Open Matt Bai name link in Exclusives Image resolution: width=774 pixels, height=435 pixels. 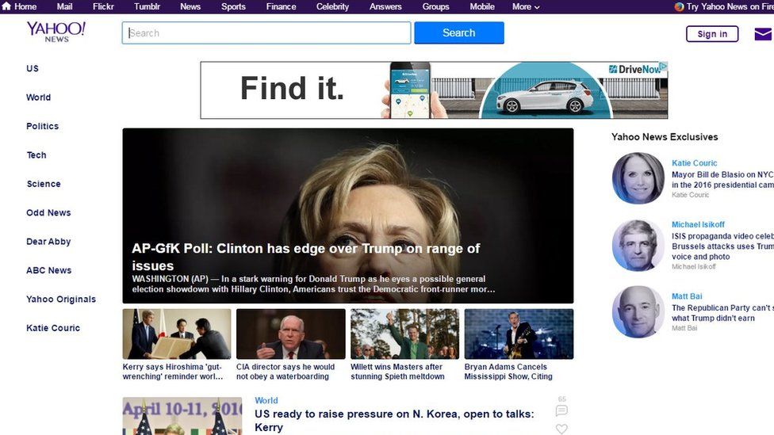click(687, 296)
